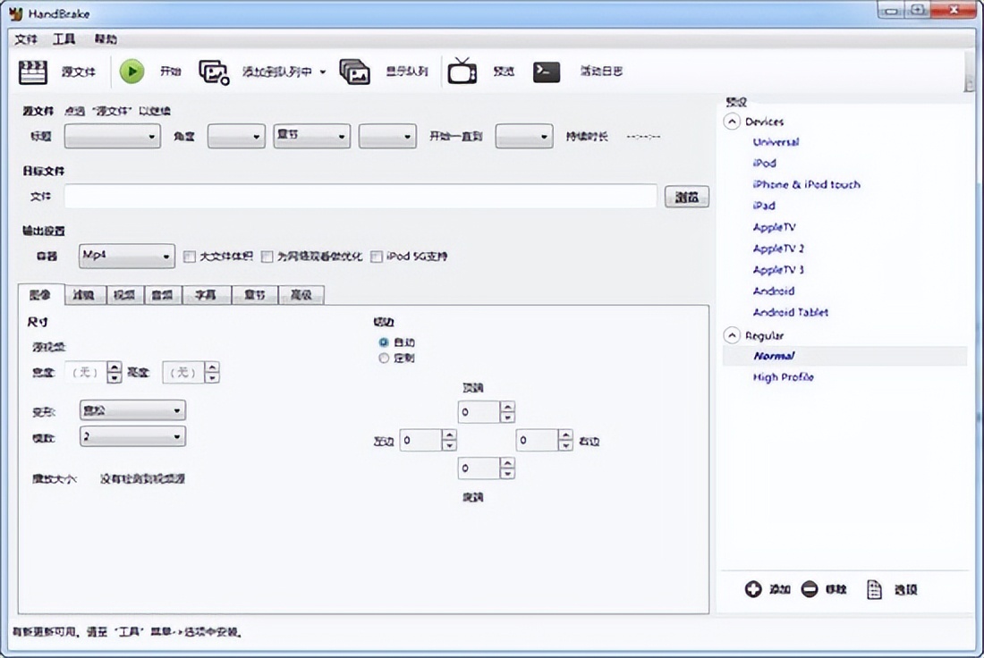
Task: Click the add preset plus icon
Action: click(753, 589)
